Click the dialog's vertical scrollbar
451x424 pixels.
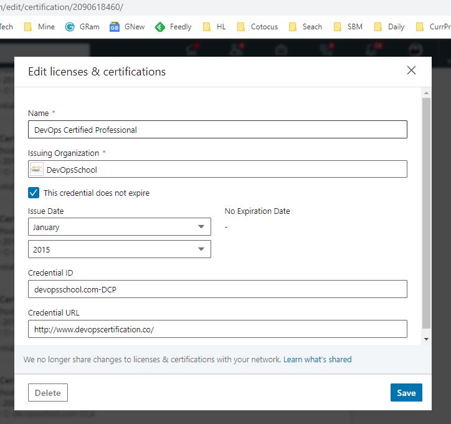[426, 212]
